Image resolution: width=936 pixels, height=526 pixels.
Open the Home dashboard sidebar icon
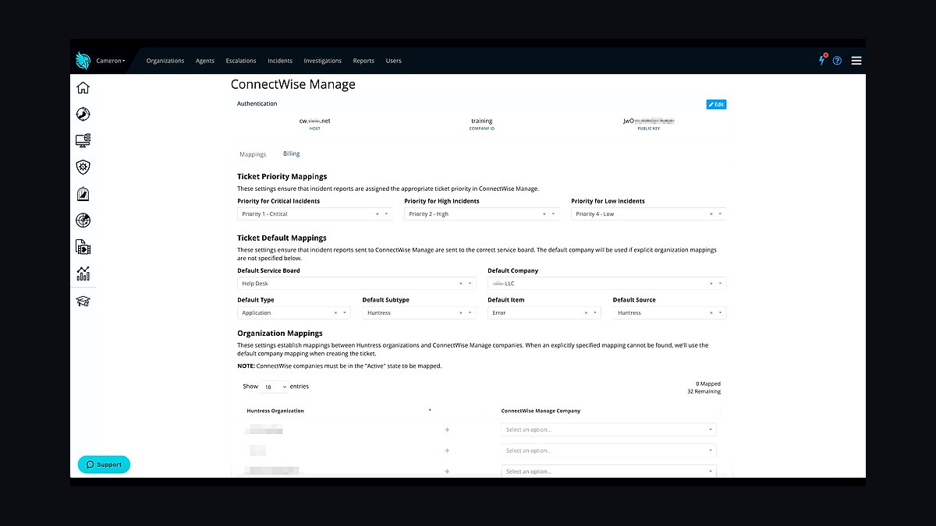[x=83, y=88]
